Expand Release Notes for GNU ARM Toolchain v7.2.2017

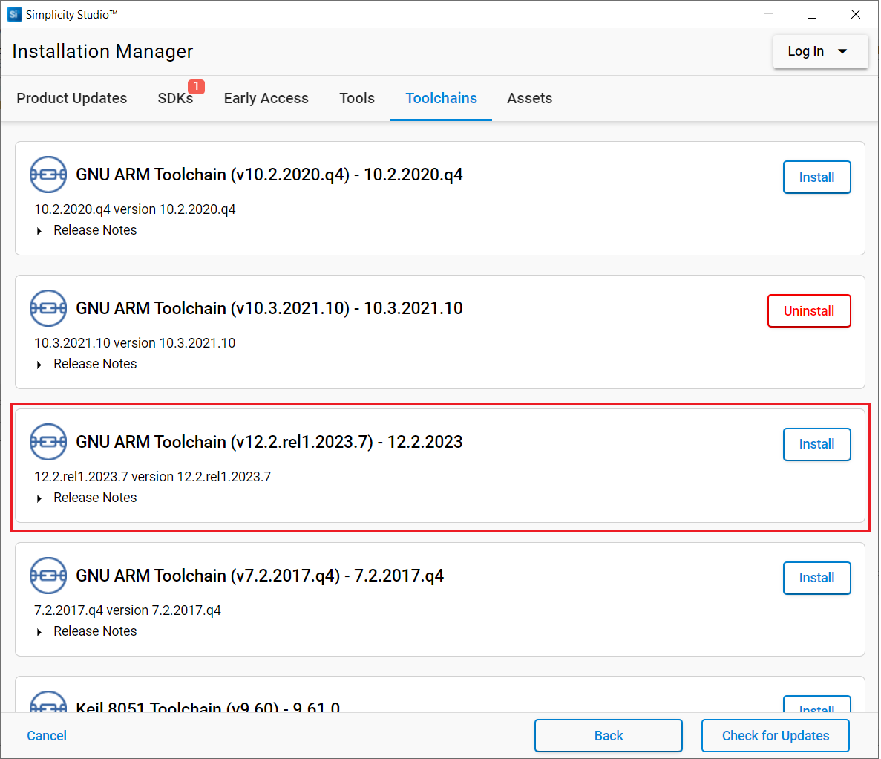click(94, 631)
